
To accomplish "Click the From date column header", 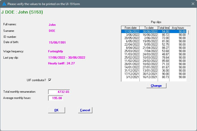I will (130, 28).
